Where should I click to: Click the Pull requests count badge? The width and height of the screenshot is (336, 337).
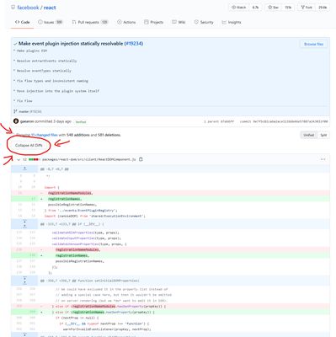(104, 22)
